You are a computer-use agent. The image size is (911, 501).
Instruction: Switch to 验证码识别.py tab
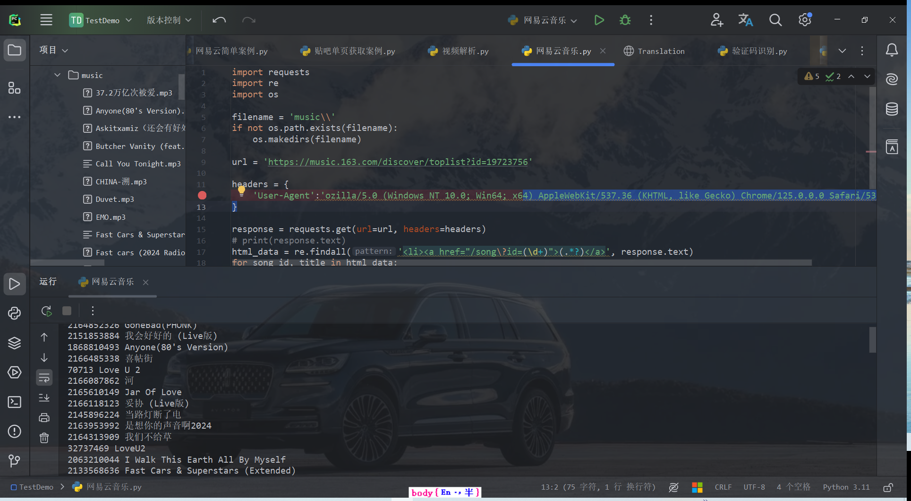(x=752, y=51)
